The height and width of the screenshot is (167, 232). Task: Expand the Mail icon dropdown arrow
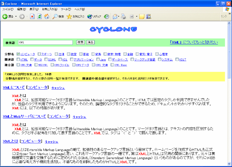(119, 17)
